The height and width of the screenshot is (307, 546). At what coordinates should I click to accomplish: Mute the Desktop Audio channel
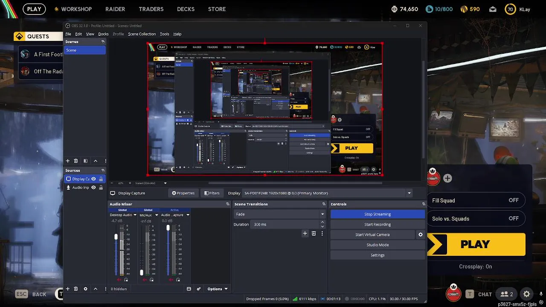(119, 280)
